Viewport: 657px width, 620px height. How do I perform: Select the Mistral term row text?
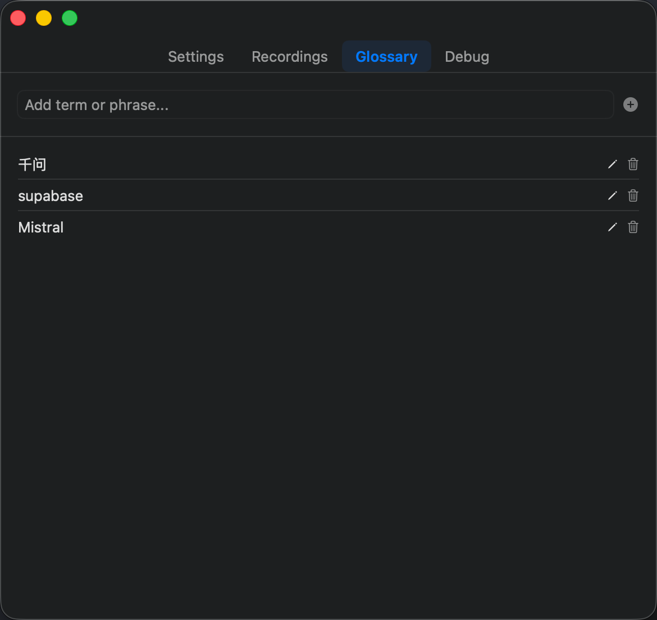[x=41, y=227]
